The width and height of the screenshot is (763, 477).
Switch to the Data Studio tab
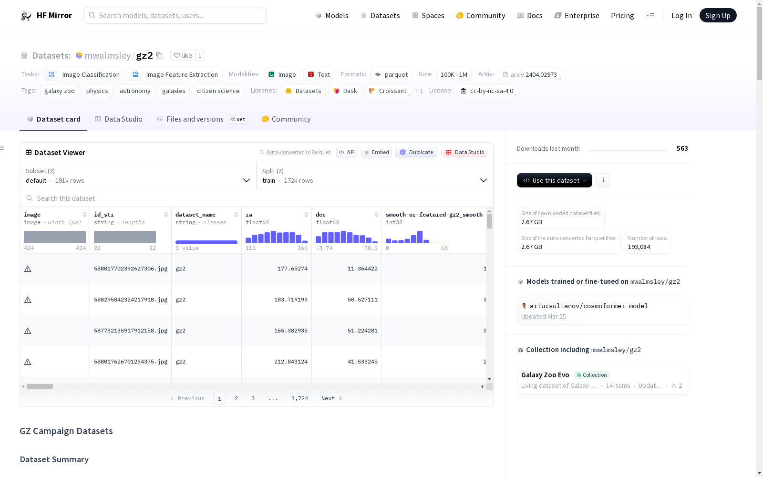click(x=118, y=119)
